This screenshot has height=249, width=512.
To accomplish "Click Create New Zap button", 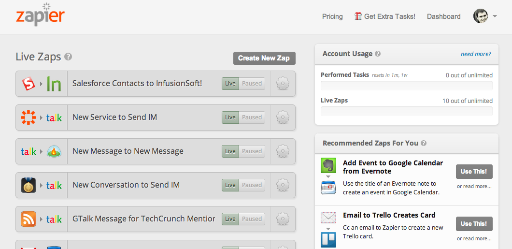I will pos(264,58).
